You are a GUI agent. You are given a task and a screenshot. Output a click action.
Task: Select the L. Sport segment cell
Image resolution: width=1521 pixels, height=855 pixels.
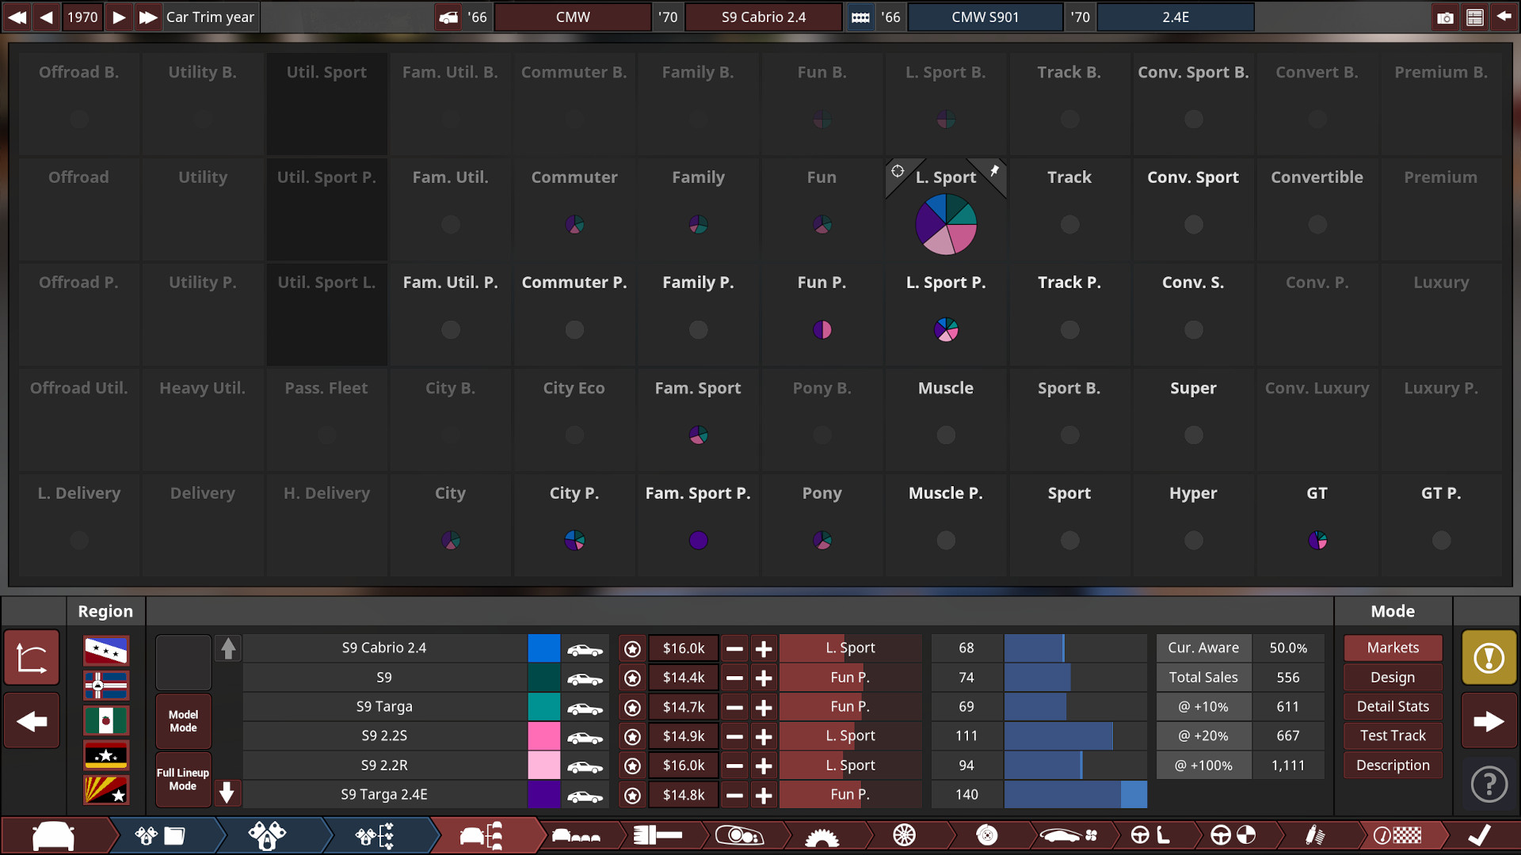pos(945,209)
